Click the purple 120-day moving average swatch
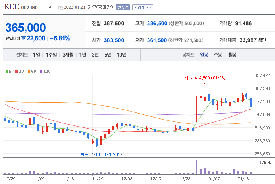This screenshot has width=275, height=184. click(41, 71)
